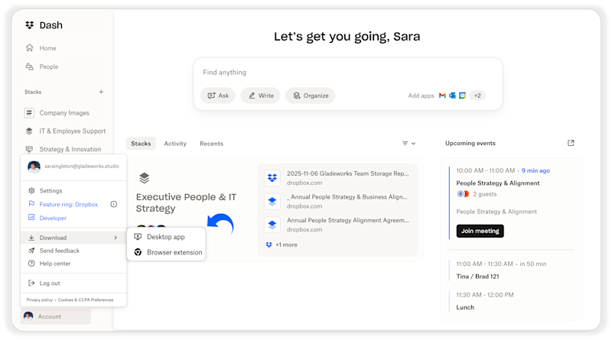The width and height of the screenshot is (612, 340).
Task: Click the Add apps label
Action: click(x=421, y=96)
